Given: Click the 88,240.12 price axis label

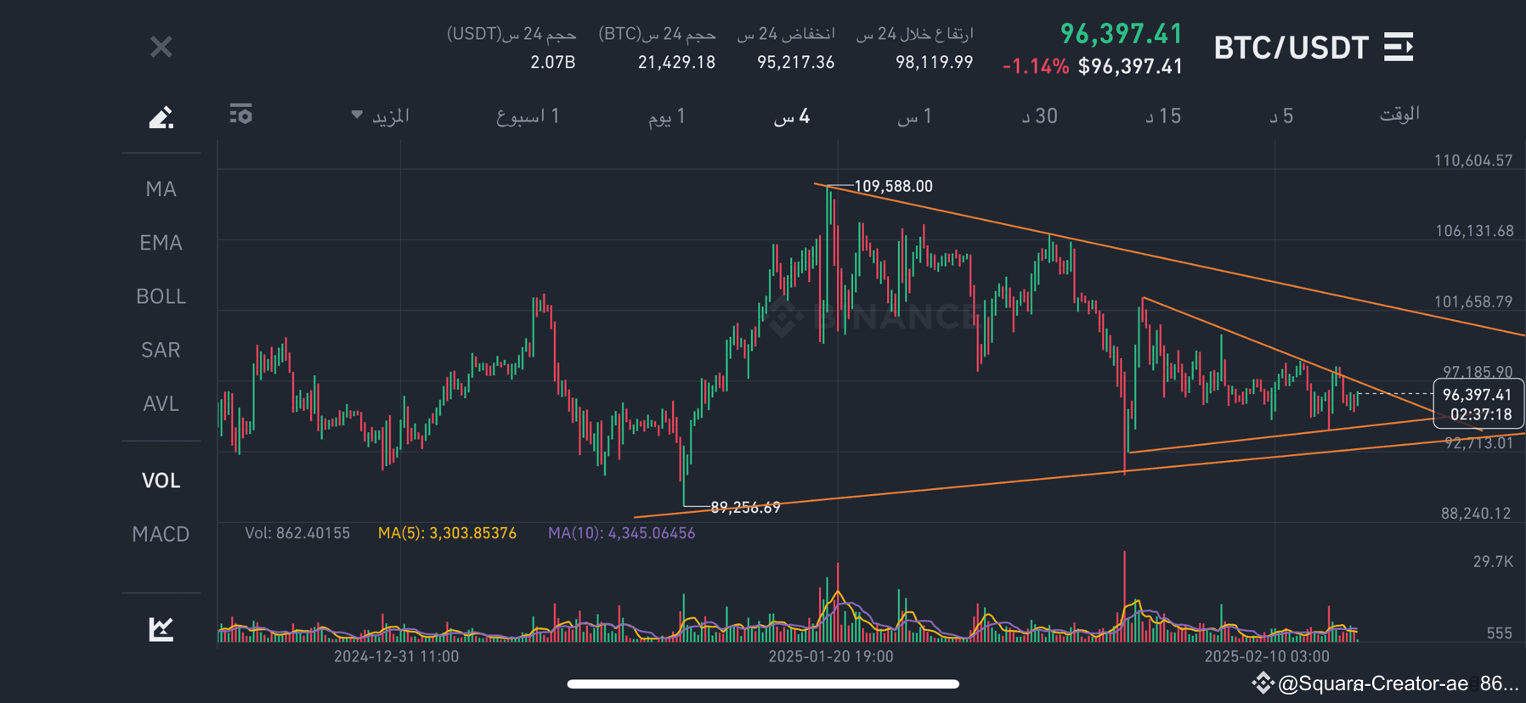Looking at the screenshot, I should pyautogui.click(x=1476, y=513).
